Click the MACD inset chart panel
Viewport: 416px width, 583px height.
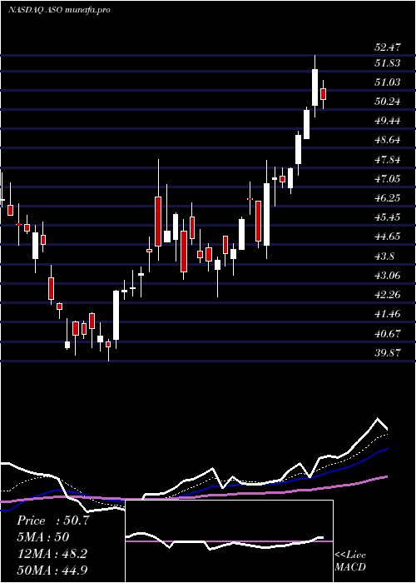(229, 541)
